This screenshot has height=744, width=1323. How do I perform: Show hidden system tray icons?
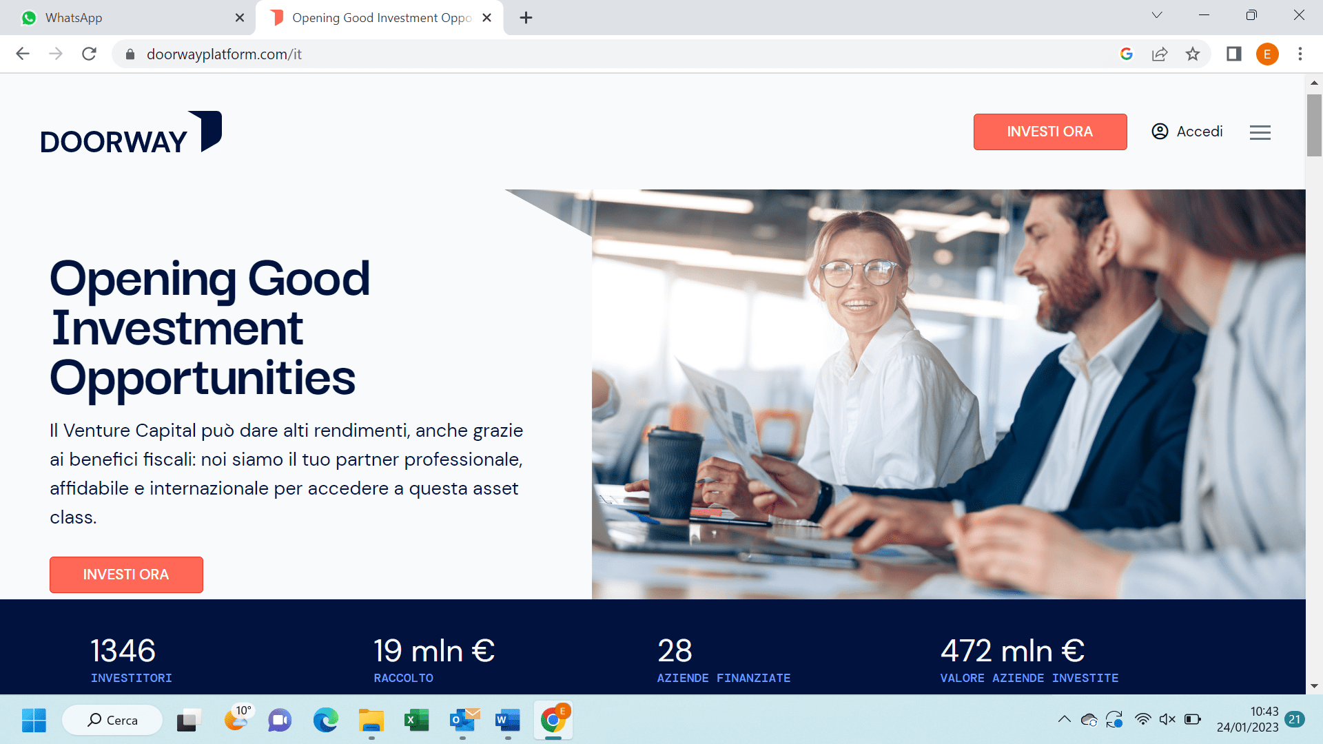(1064, 719)
